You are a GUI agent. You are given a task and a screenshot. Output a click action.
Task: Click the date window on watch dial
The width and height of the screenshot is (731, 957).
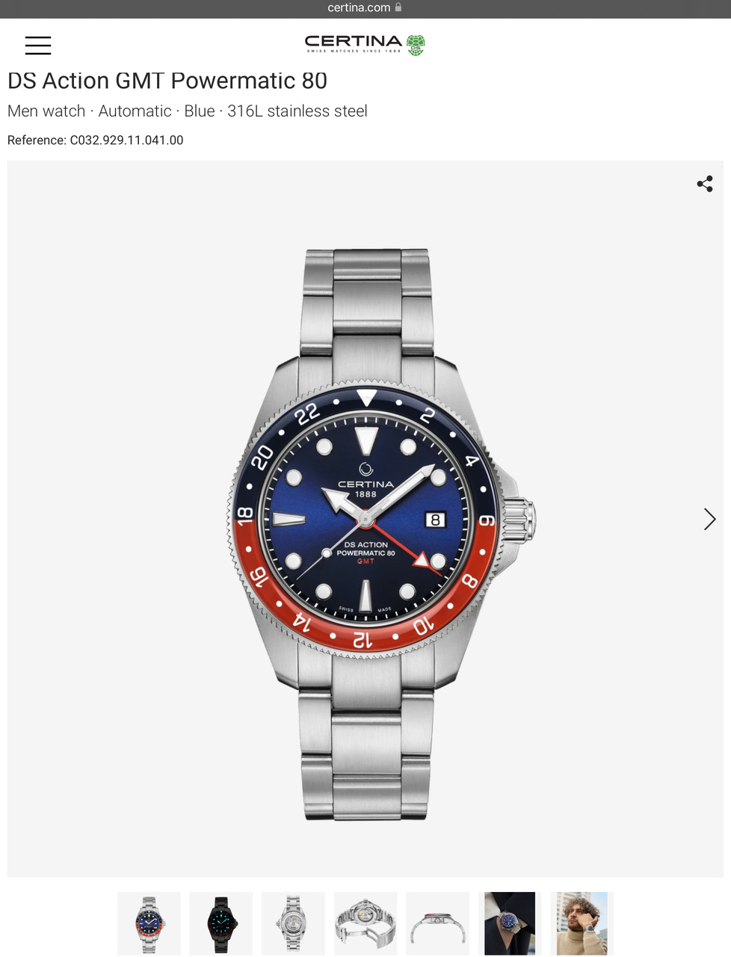pos(436,520)
